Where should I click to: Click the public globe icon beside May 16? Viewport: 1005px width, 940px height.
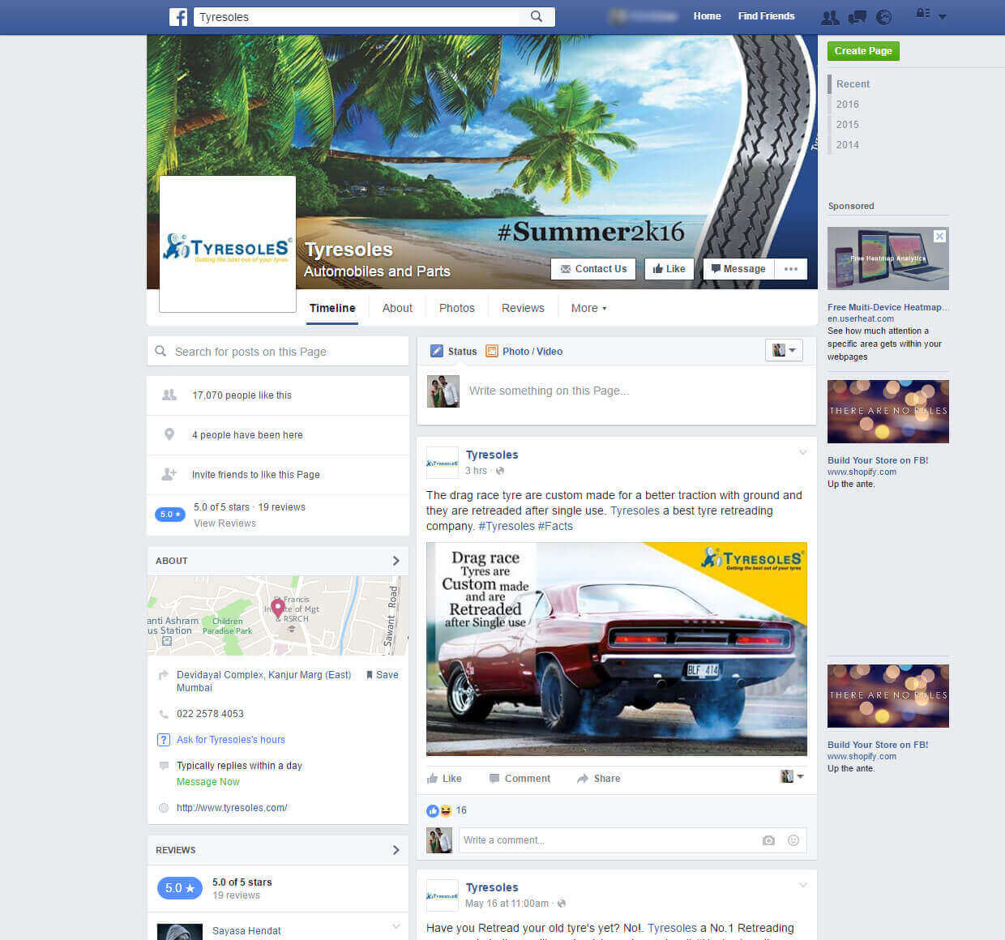coord(562,904)
